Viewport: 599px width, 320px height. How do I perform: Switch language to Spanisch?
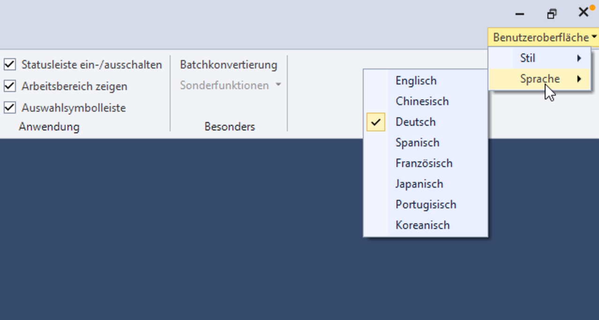pyautogui.click(x=417, y=143)
